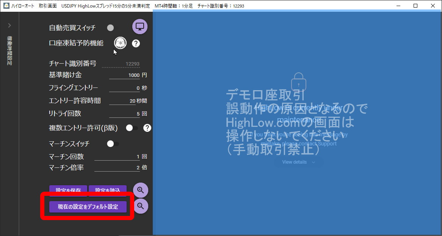
Task: Click the チャート識別番号 field showing 12293
Action: [121, 64]
